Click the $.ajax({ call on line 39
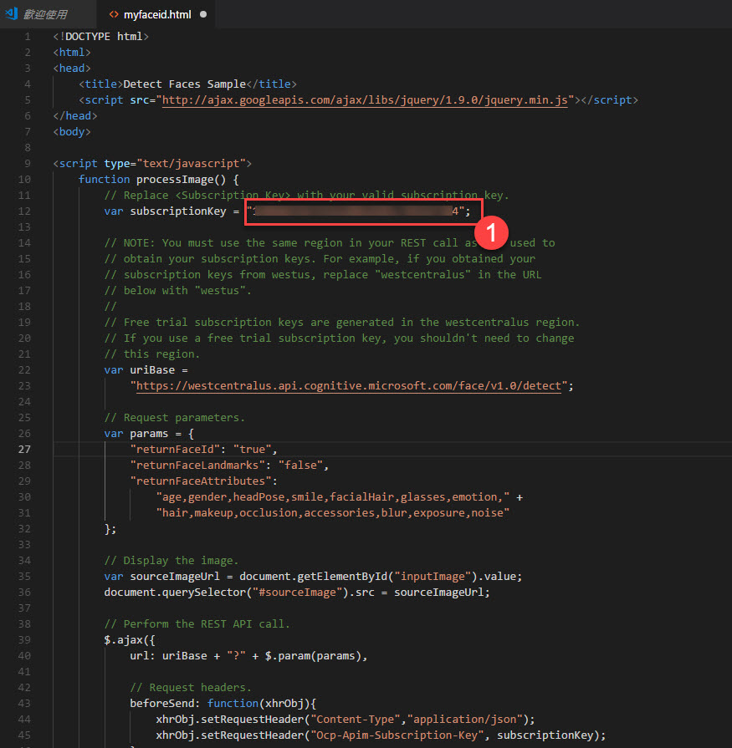Screen dimensions: 732x748 130,639
